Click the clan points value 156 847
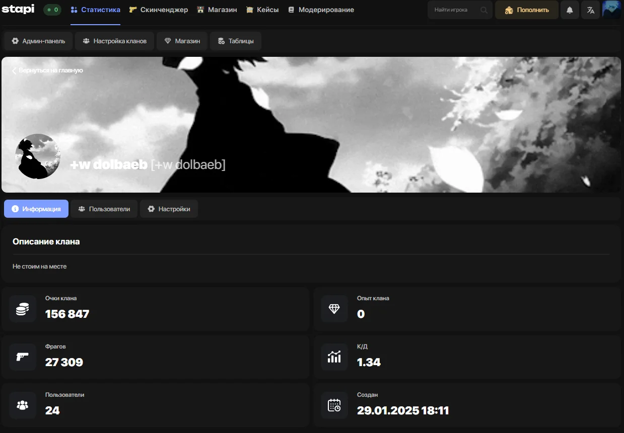The image size is (624, 433). click(67, 314)
